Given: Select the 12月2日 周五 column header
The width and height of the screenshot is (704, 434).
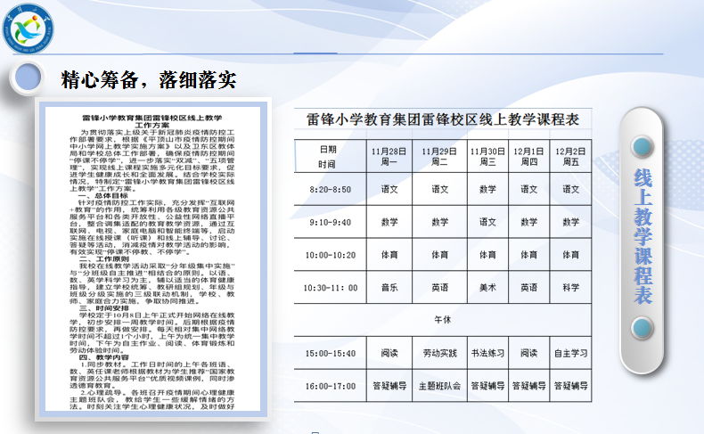Looking at the screenshot, I should click(x=570, y=157).
